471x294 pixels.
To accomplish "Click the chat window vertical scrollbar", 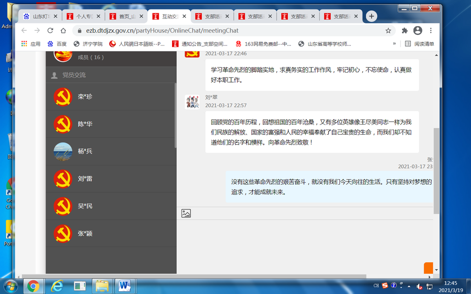I will click(436, 170).
